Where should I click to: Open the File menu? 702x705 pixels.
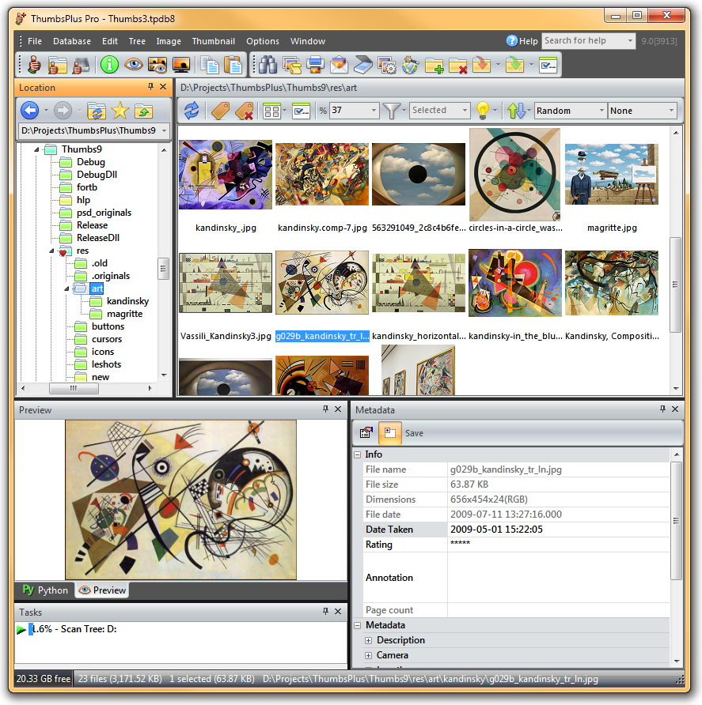tap(35, 41)
